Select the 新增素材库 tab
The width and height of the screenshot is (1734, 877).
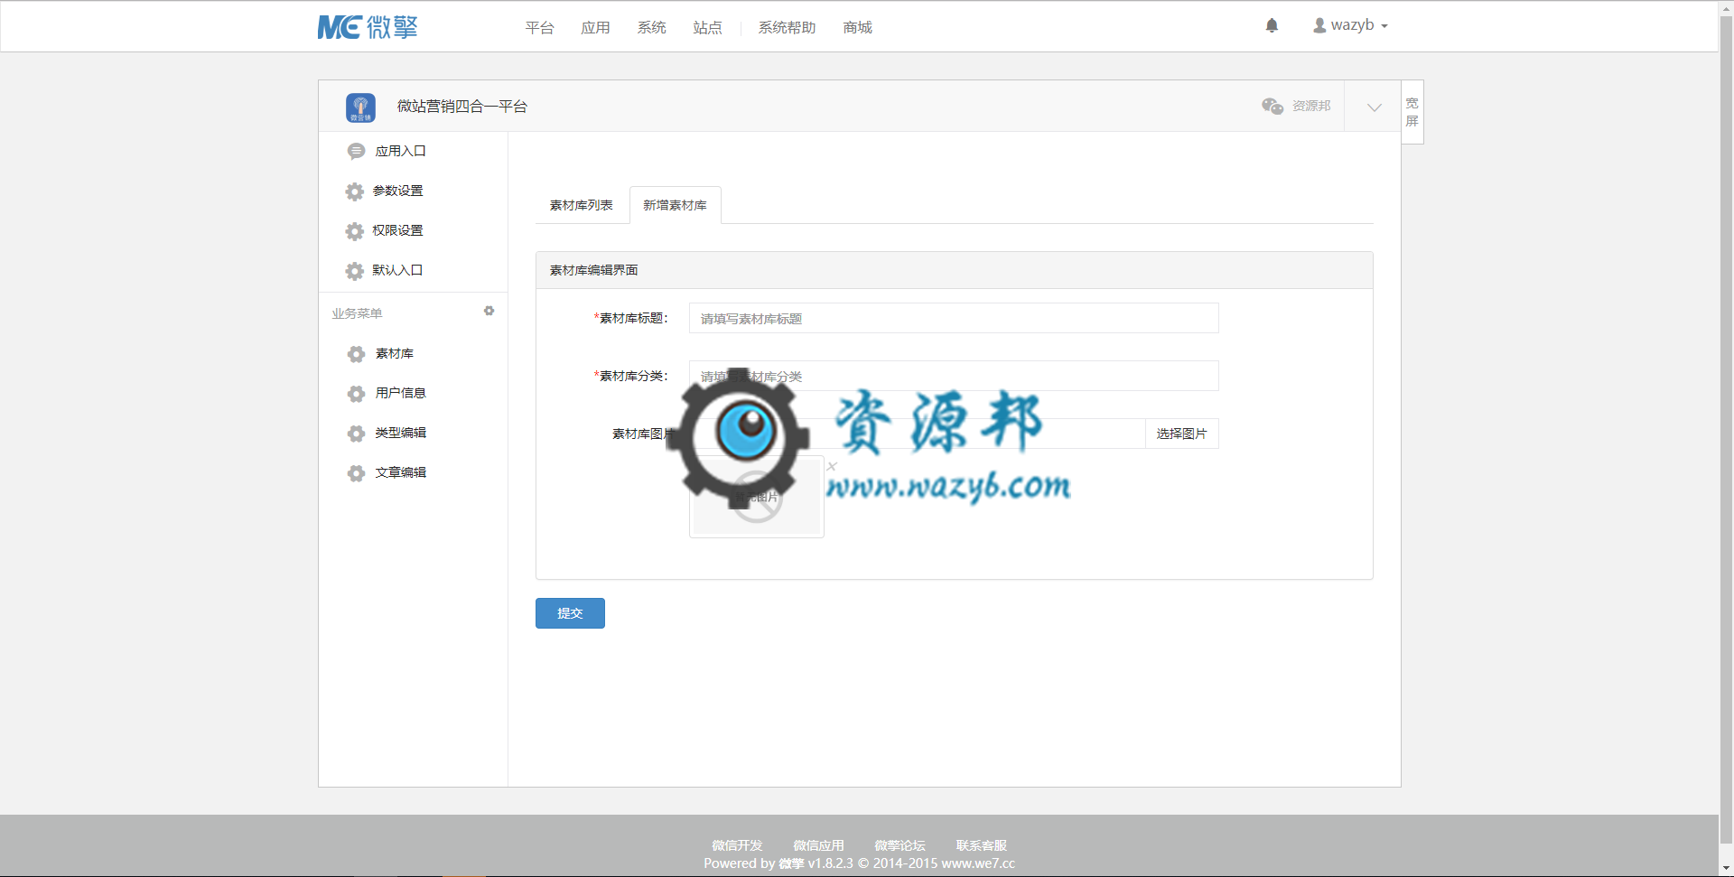[x=676, y=205]
